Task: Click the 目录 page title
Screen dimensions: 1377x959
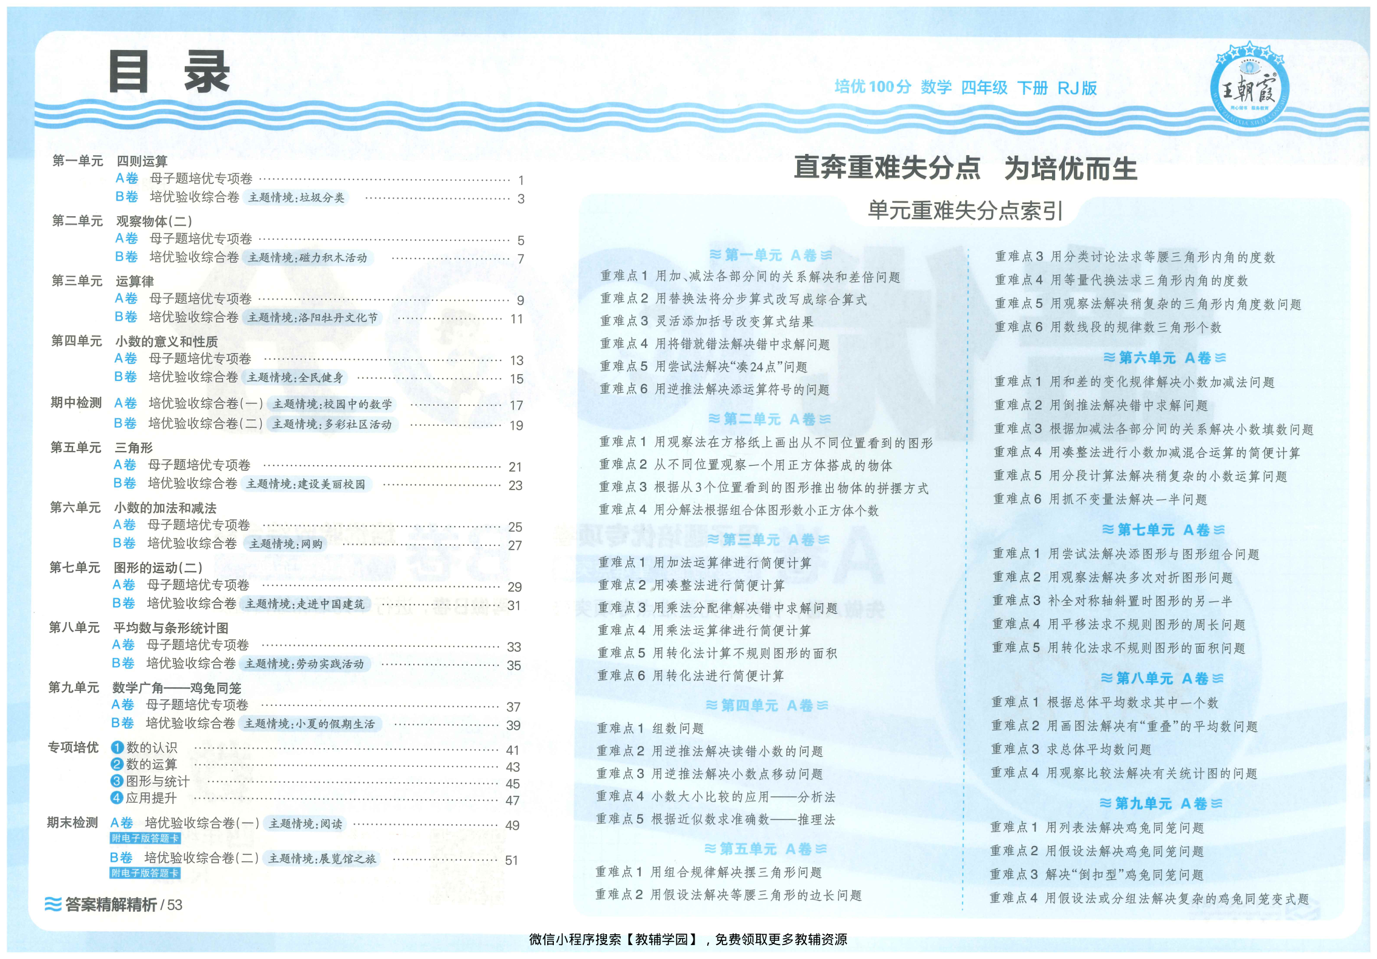Action: click(x=170, y=72)
